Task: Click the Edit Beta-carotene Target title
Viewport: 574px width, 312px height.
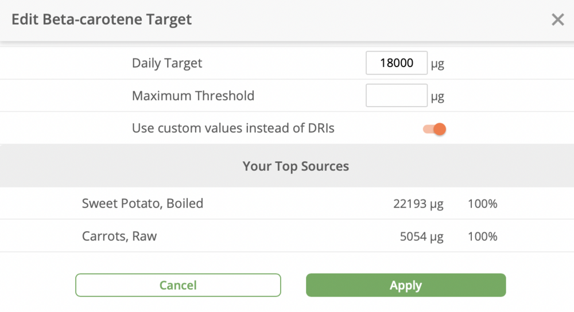Action: point(102,20)
